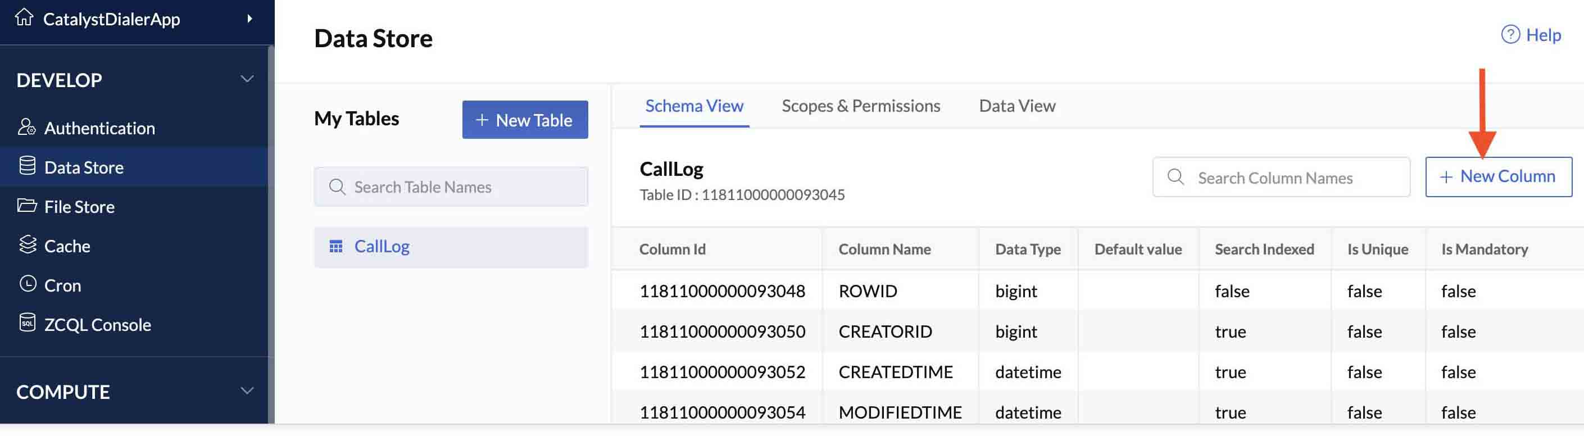Click the File Store folder icon
Viewport: 1584px width, 436px height.
[x=26, y=206]
